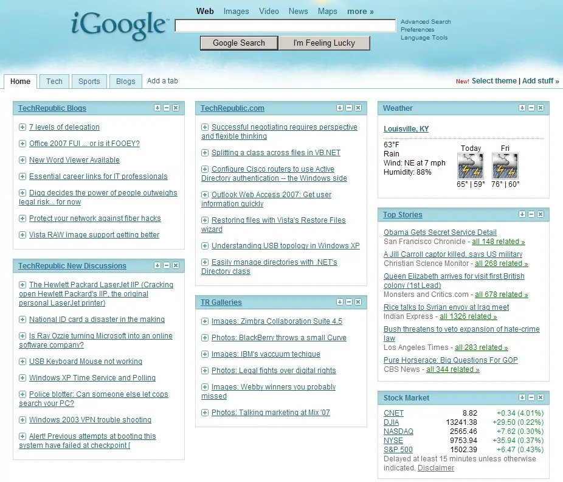The height and width of the screenshot is (482, 563).
Task: Remove the TechRepublic Blogs gadget
Action: [x=176, y=108]
